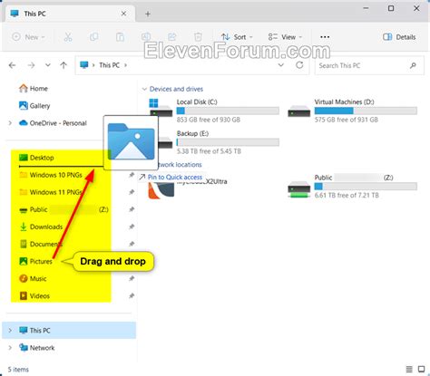
Task: Go forward with the right arrow
Action: point(31,65)
